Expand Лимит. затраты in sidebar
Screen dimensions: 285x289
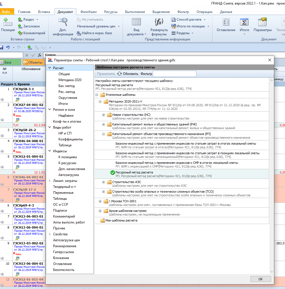49,181
